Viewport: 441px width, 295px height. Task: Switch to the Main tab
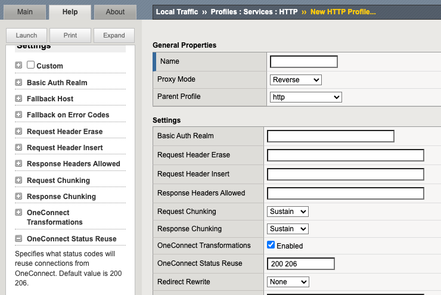[x=24, y=12]
